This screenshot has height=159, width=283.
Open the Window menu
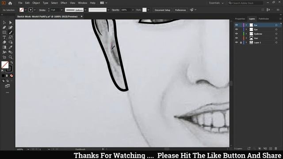pyautogui.click(x=83, y=3)
